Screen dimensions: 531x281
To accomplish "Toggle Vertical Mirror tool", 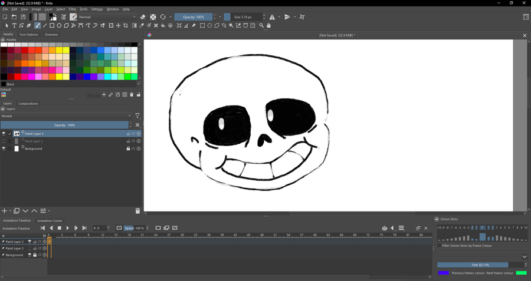I will (x=287, y=17).
